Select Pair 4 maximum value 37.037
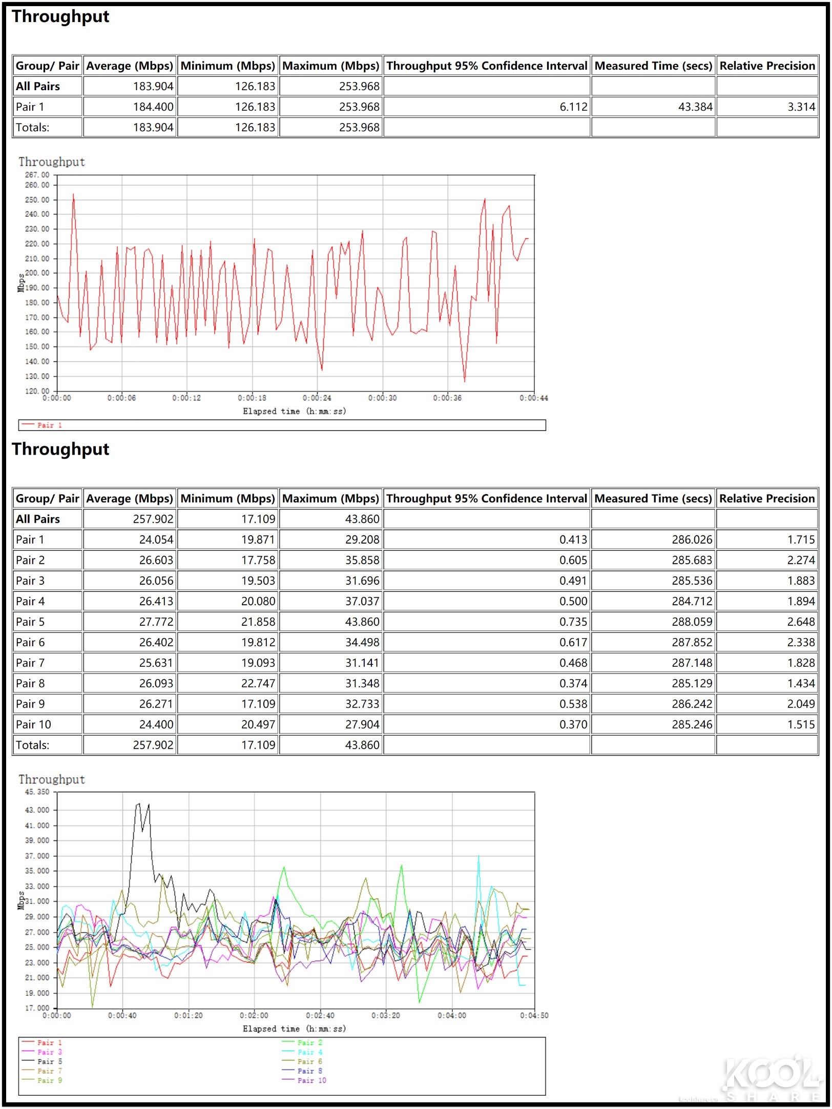The image size is (832, 1109). (362, 601)
